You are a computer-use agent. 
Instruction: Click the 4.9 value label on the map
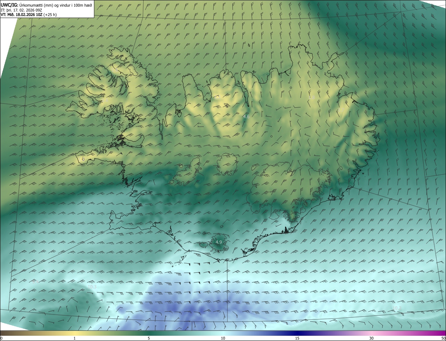tap(218, 242)
